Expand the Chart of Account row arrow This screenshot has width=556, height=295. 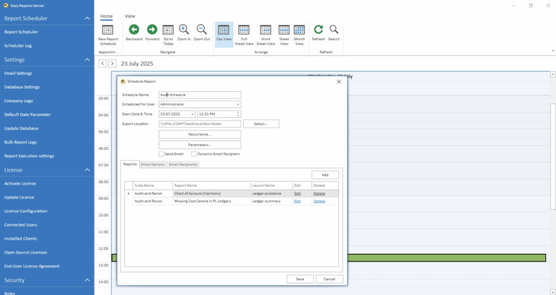pyautogui.click(x=129, y=194)
